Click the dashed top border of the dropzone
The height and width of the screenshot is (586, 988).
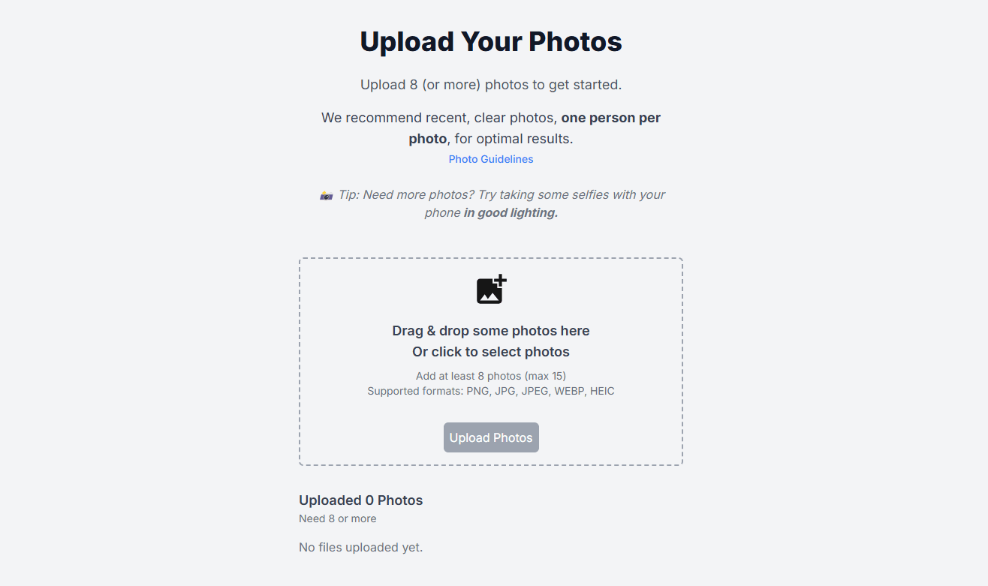(x=491, y=259)
